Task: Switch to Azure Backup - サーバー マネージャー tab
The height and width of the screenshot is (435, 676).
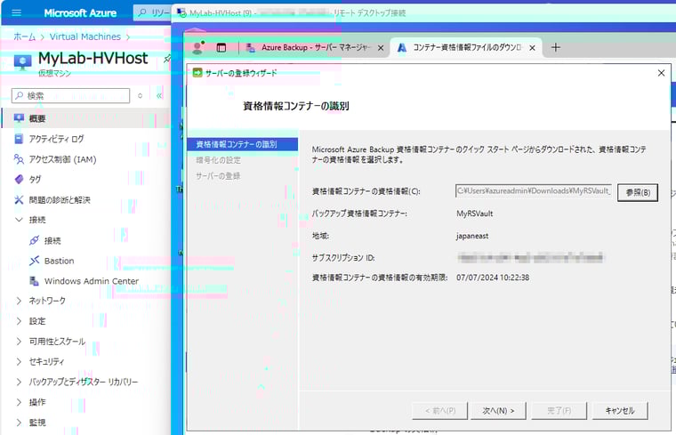Action: 314,48
